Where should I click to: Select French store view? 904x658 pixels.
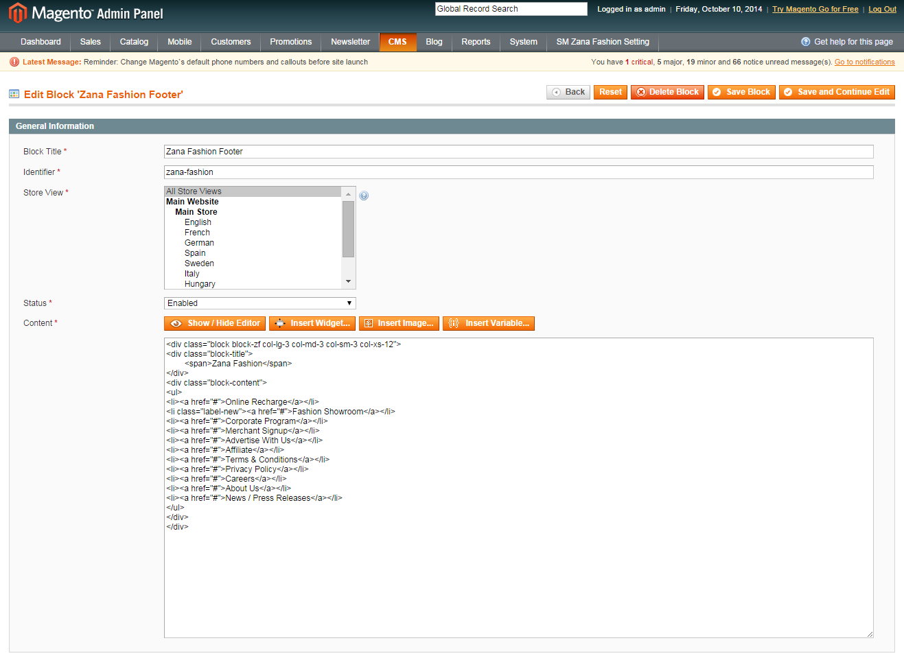pyautogui.click(x=197, y=233)
